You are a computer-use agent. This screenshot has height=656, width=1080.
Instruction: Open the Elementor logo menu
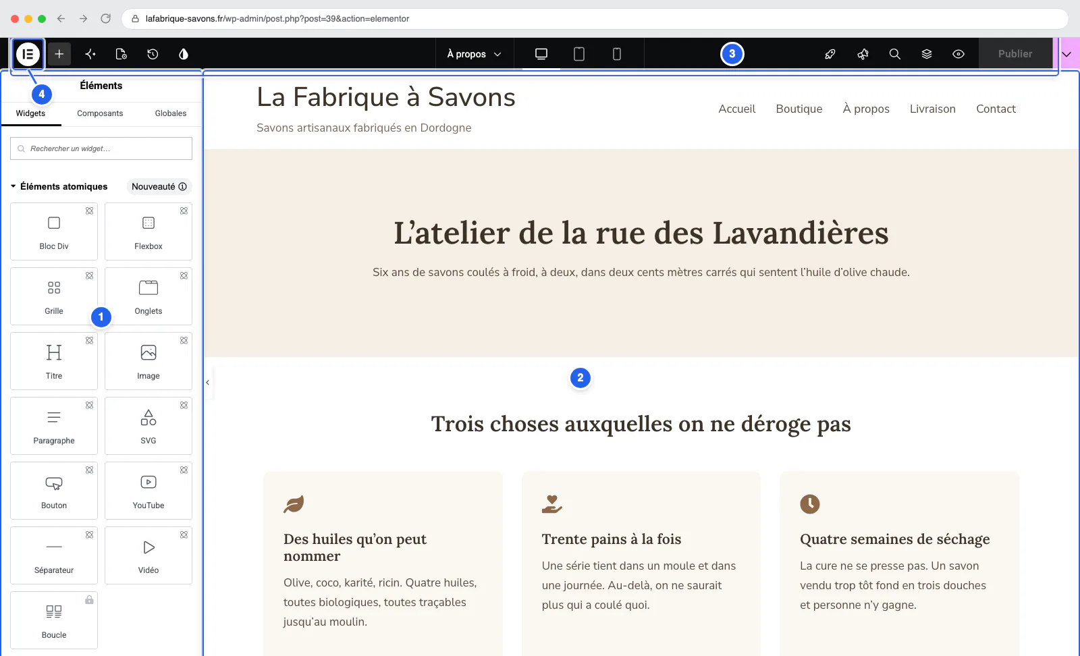pos(28,54)
